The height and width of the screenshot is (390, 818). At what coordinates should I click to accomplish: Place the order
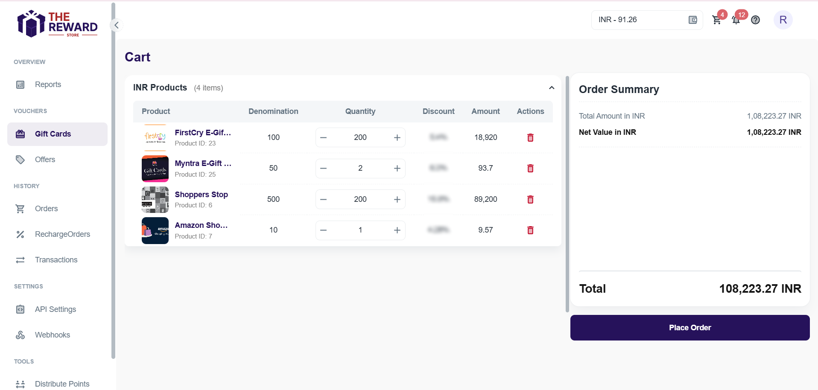pyautogui.click(x=690, y=328)
